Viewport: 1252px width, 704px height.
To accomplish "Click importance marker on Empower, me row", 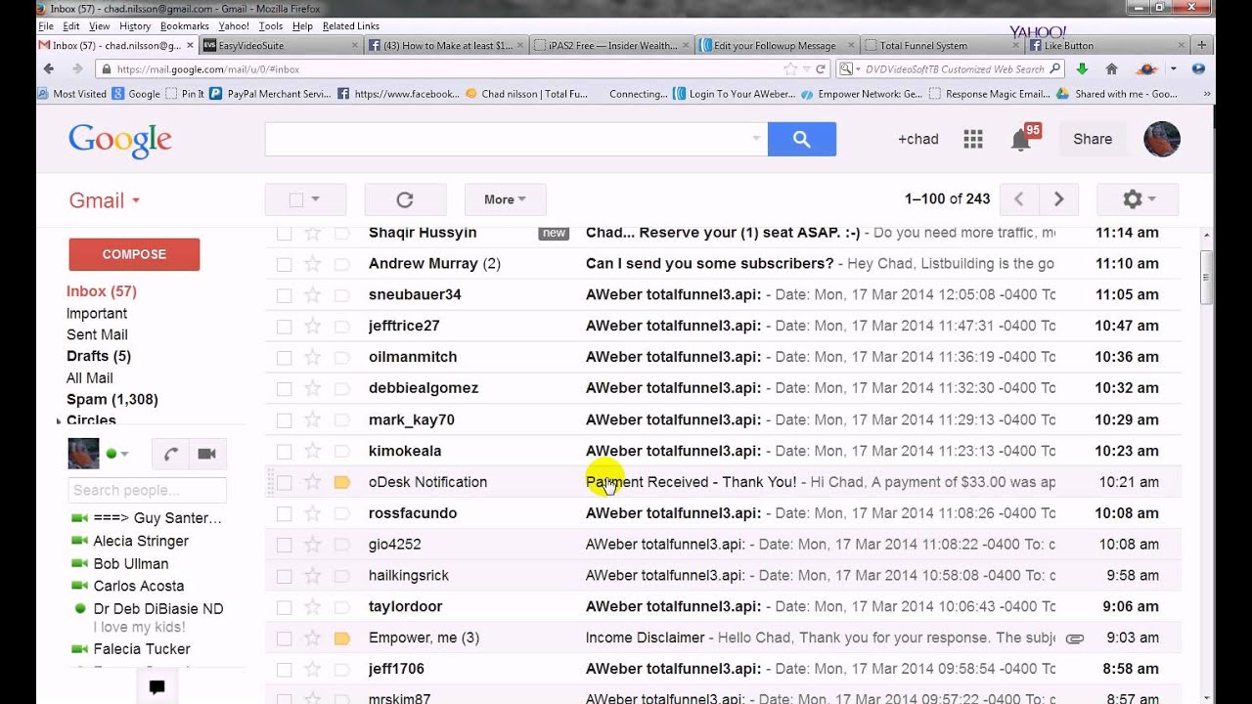I will click(x=341, y=638).
